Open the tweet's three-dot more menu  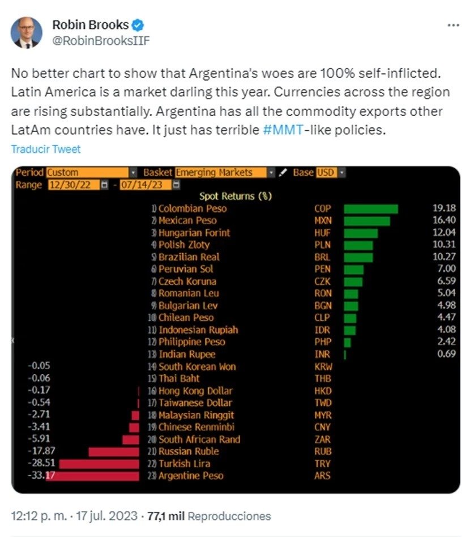click(453, 26)
